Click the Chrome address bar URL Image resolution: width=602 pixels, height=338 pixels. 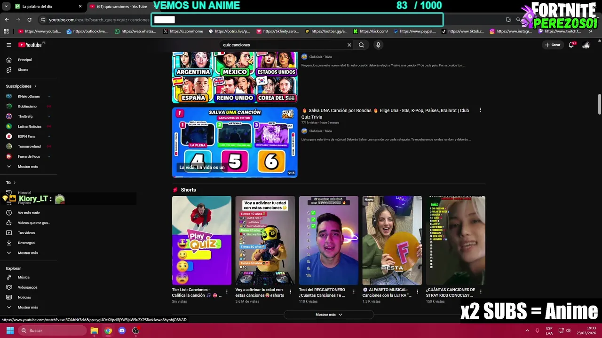pyautogui.click(x=99, y=20)
